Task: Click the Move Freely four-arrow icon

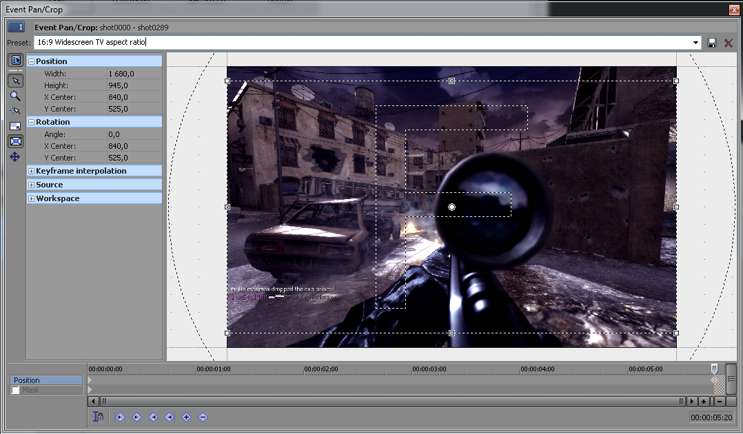Action: [15, 157]
